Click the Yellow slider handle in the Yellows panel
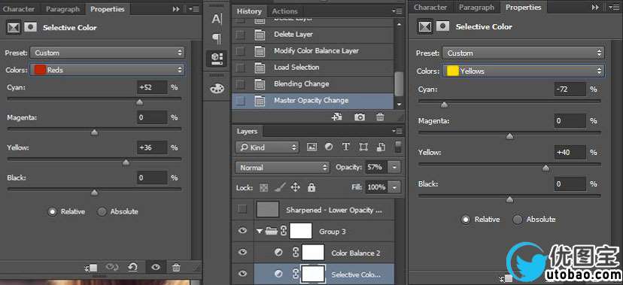 click(x=546, y=168)
